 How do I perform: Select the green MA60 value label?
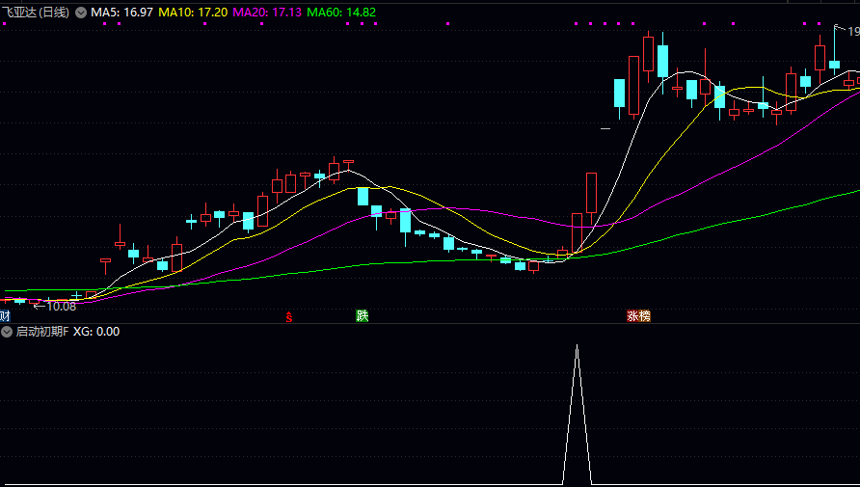click(x=341, y=13)
